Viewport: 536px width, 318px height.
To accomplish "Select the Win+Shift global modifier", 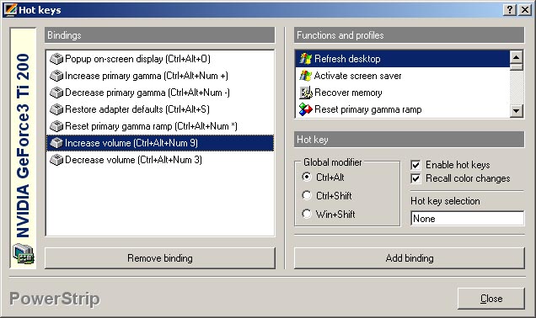I will 307,214.
